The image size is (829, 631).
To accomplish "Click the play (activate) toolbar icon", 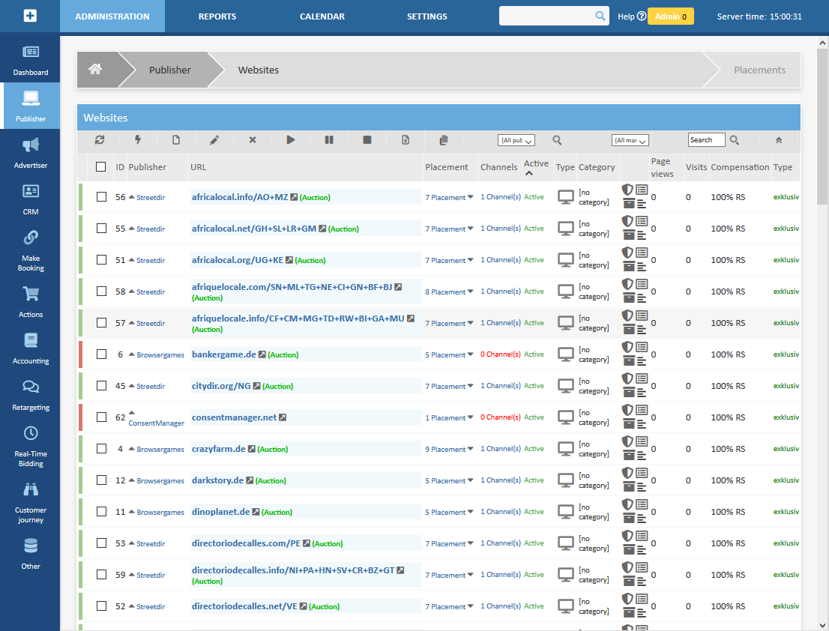I will (x=291, y=140).
